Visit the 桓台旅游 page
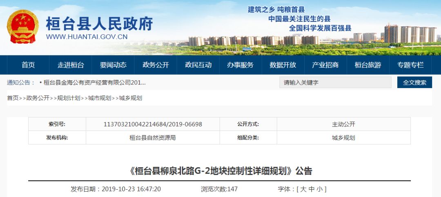Screen dimensions: 441x197 coord(368,65)
